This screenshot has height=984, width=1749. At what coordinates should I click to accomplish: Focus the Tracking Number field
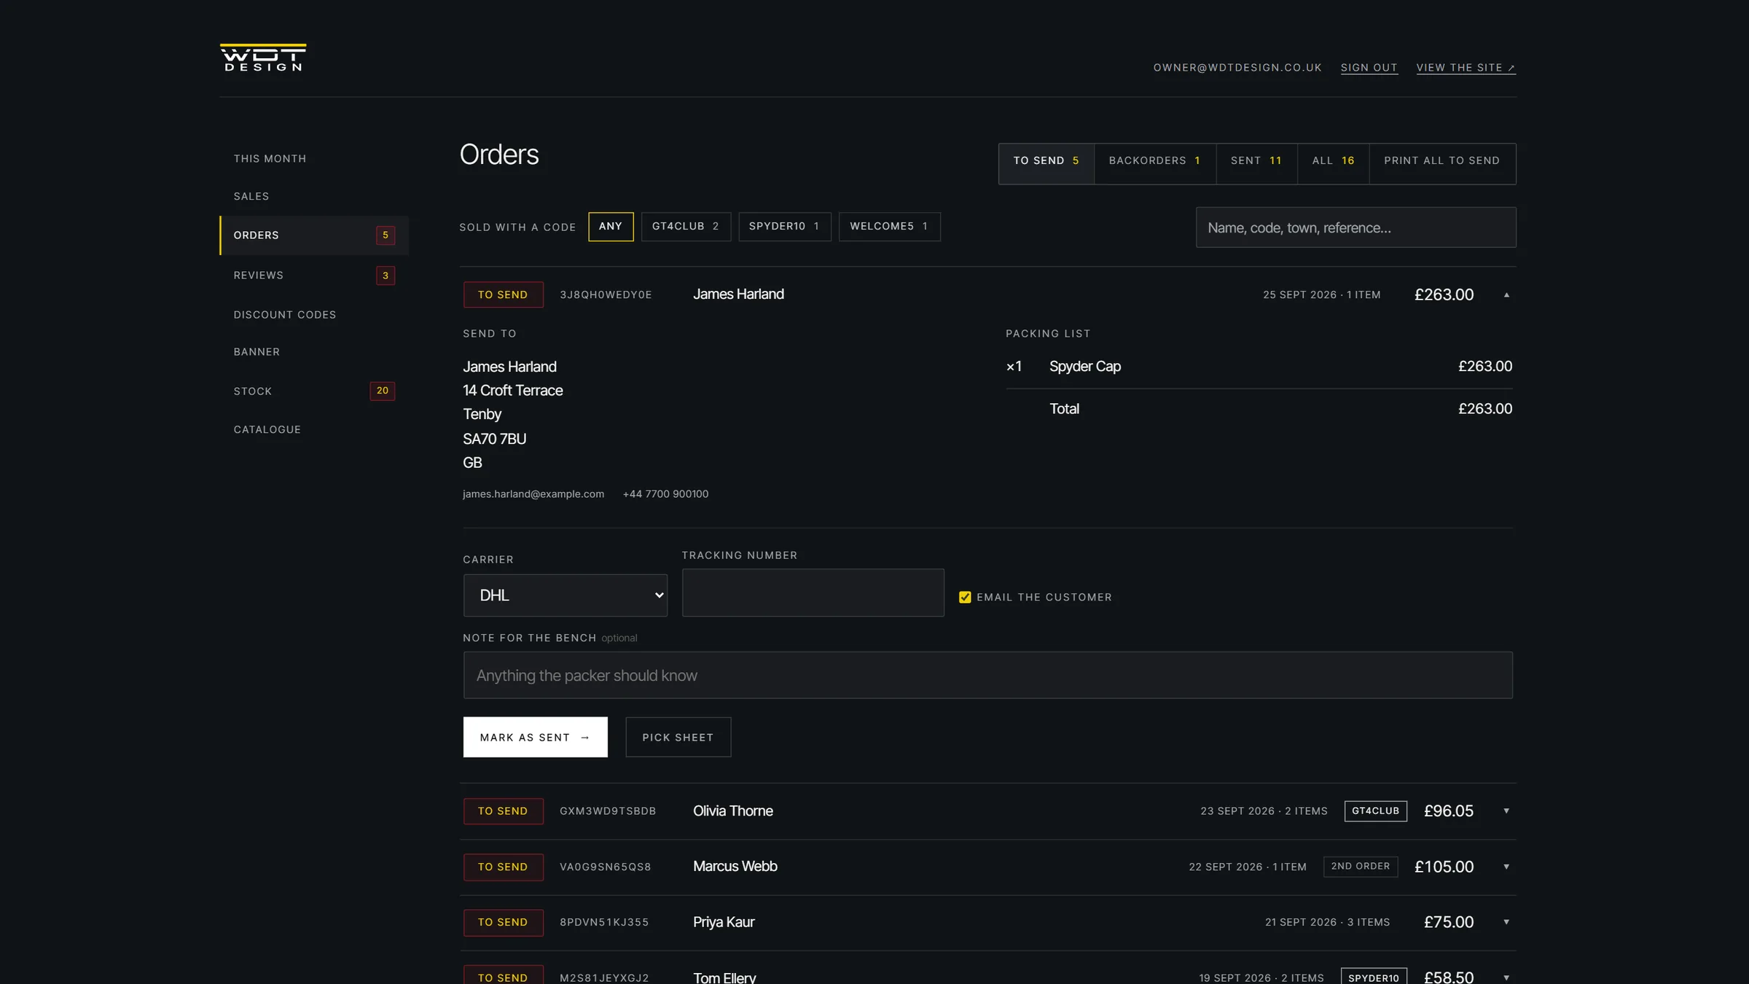click(813, 593)
